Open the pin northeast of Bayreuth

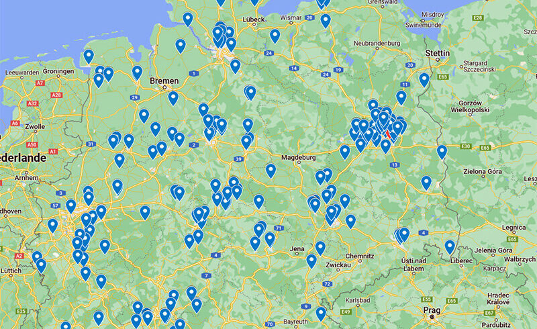[321, 313]
